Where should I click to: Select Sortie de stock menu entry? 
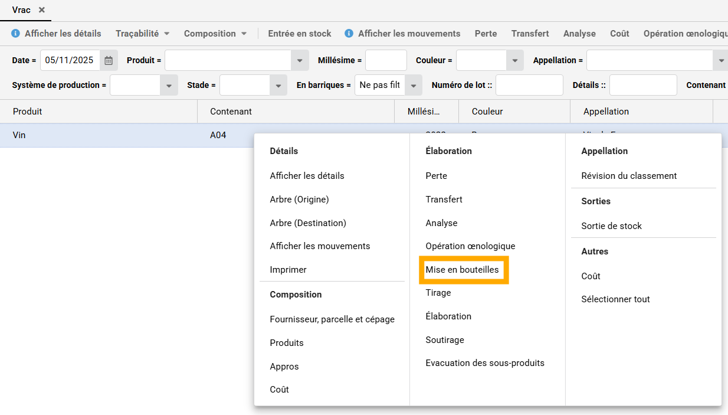click(x=611, y=226)
